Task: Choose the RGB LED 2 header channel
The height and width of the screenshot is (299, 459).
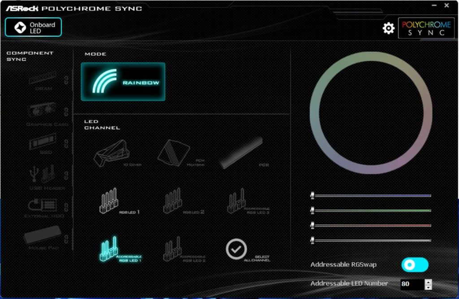Action: coord(183,201)
